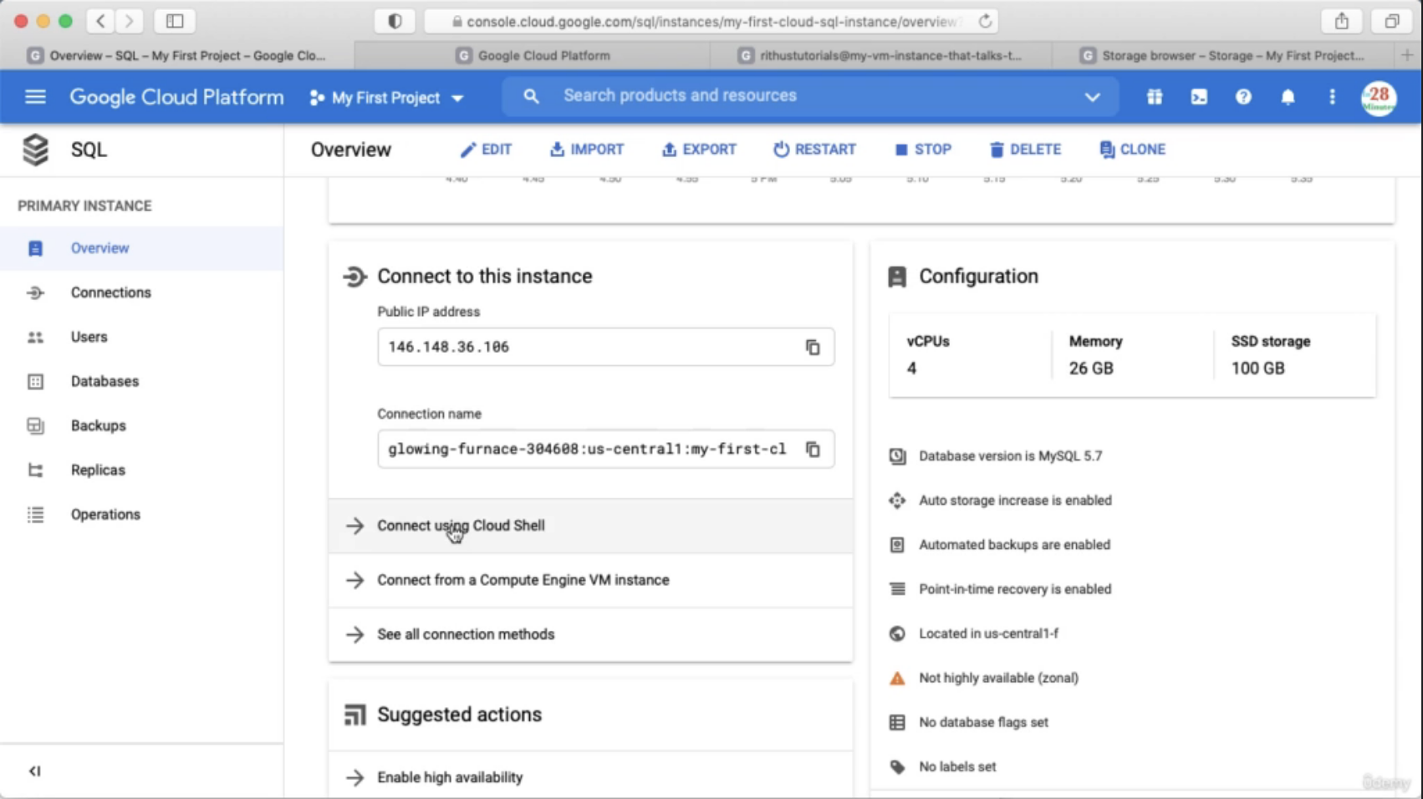The height and width of the screenshot is (799, 1423).
Task: Click the Google Cloud Platform logo
Action: pos(176,97)
